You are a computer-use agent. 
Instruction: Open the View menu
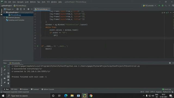pos(14,2)
